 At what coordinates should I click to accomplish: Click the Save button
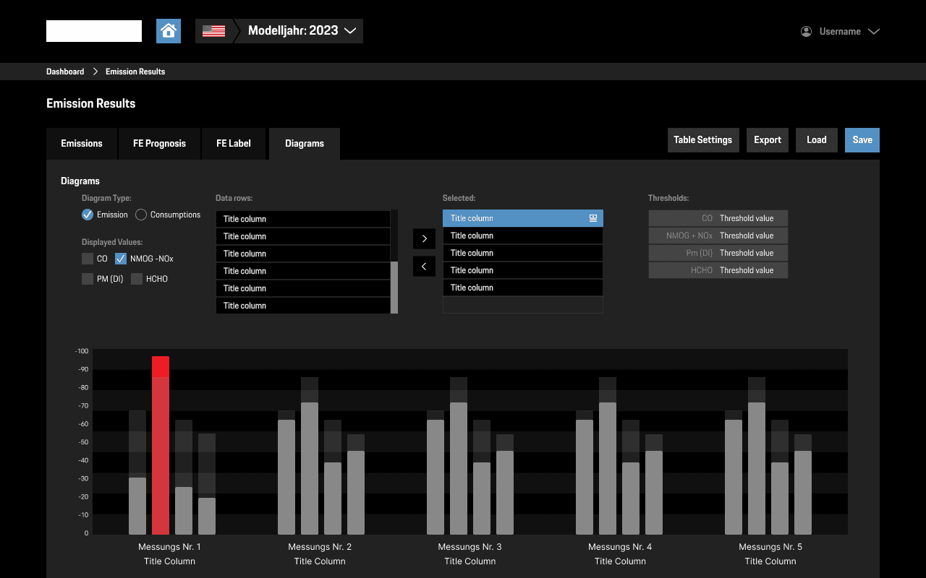(862, 139)
